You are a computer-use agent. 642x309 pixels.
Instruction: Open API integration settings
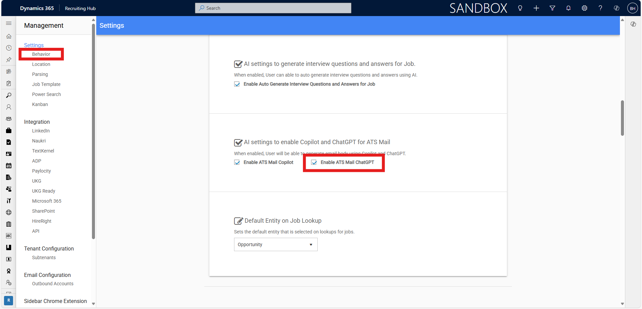tap(36, 231)
